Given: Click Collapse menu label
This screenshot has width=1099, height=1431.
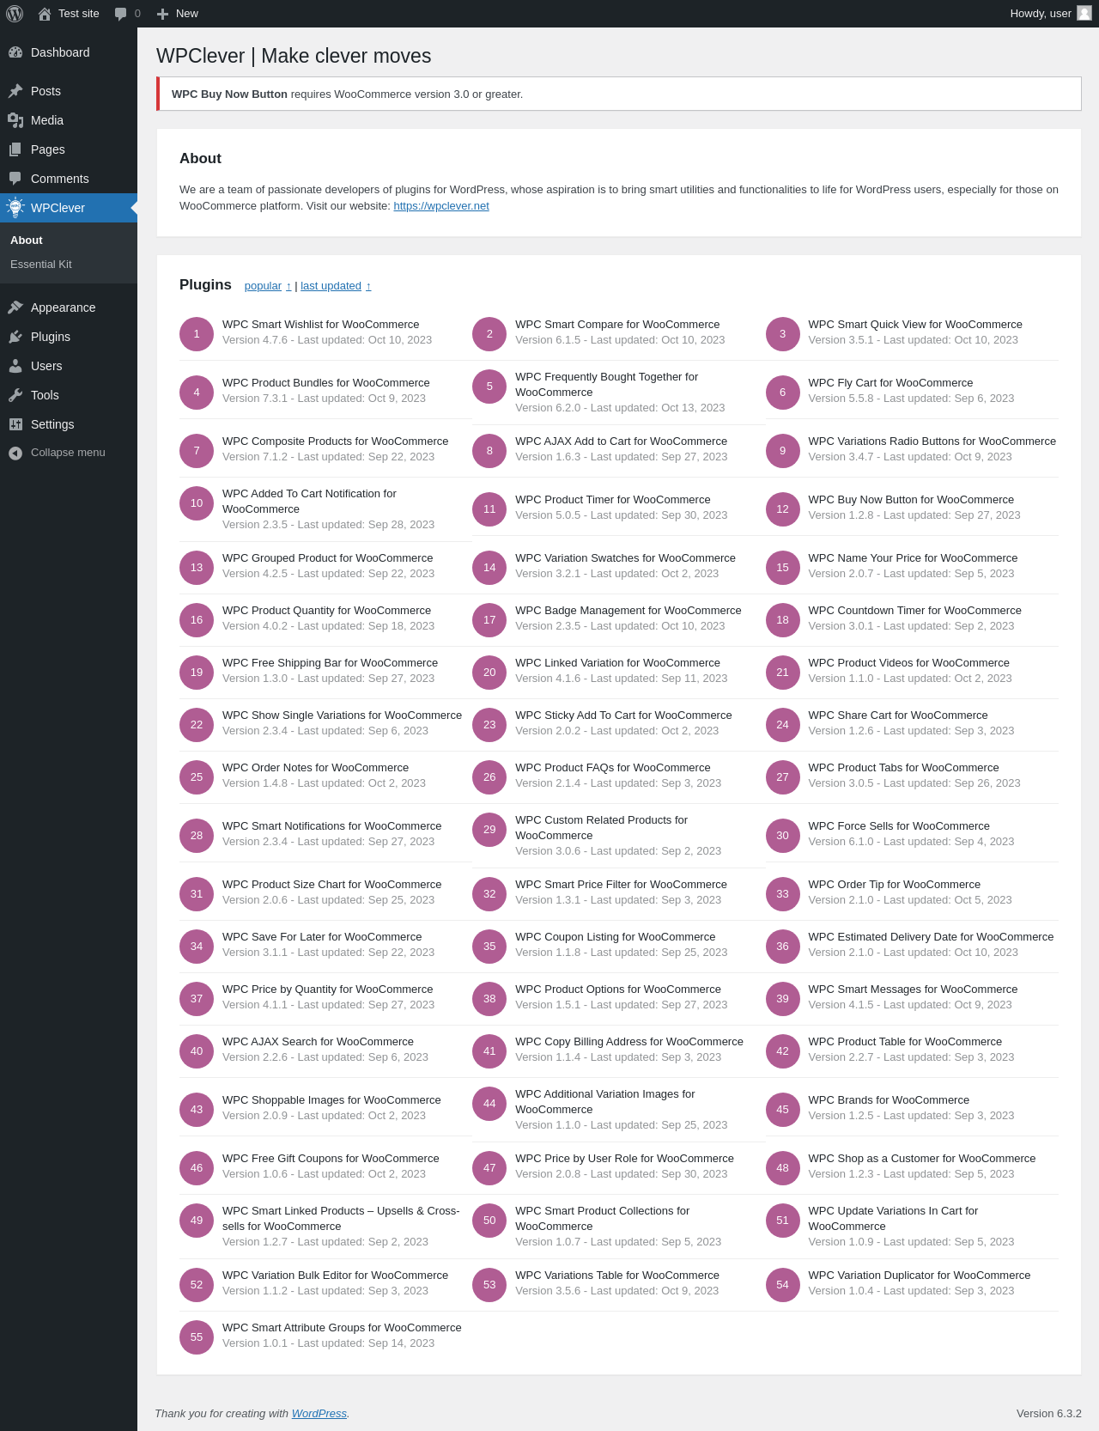Looking at the screenshot, I should (68, 453).
